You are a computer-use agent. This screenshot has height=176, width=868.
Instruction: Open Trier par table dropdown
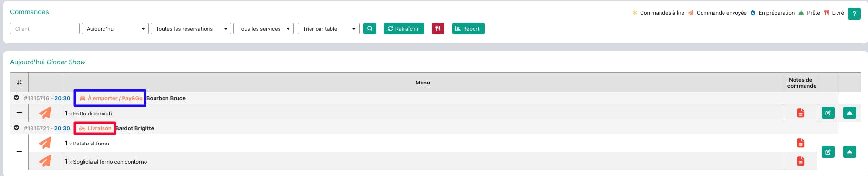click(328, 29)
